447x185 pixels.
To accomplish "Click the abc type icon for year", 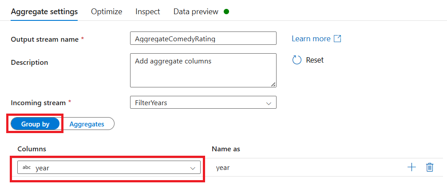I will [x=27, y=168].
